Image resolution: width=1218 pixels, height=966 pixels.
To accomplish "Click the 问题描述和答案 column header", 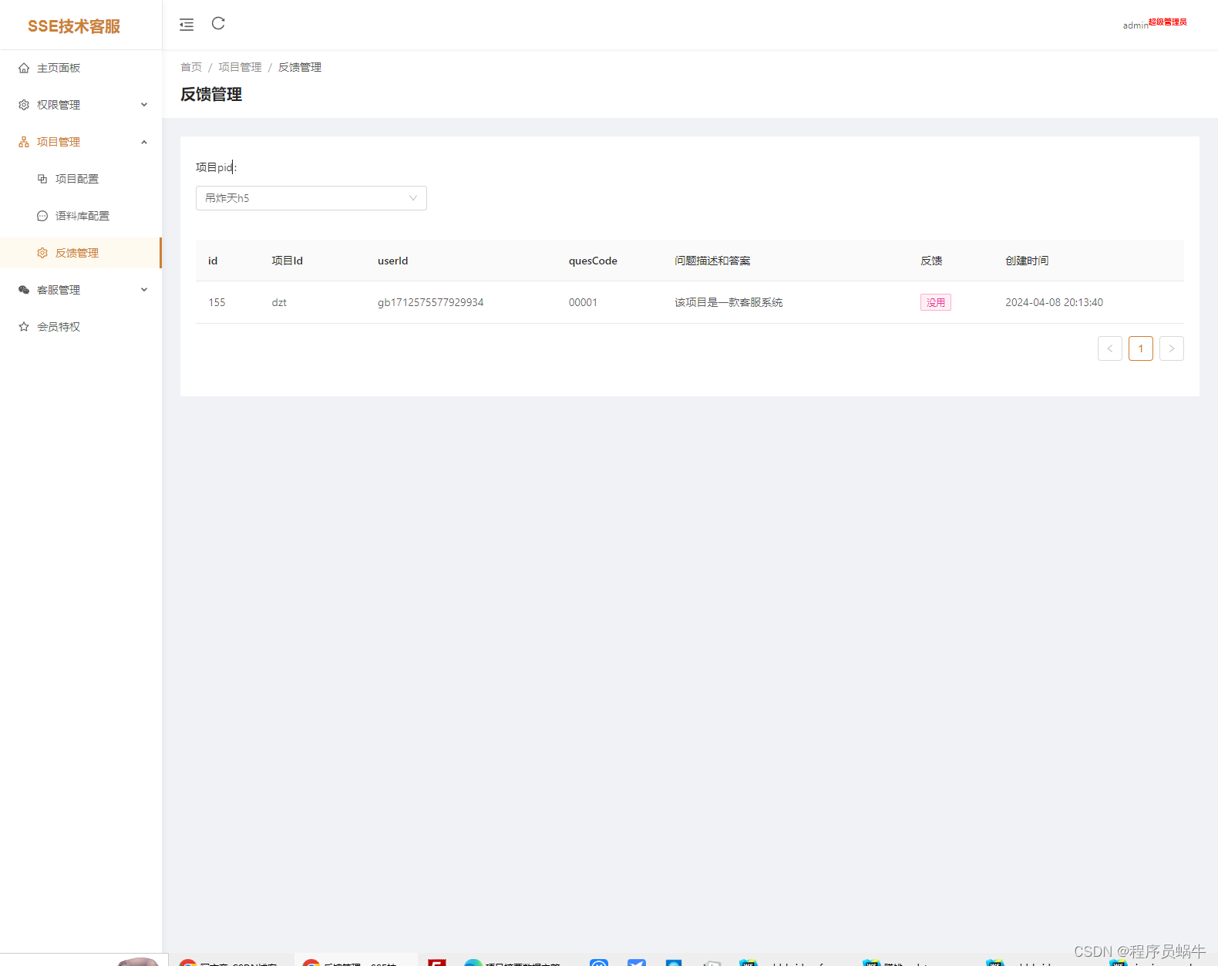I will tap(712, 261).
